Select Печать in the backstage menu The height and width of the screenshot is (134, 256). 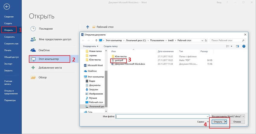[8, 50]
